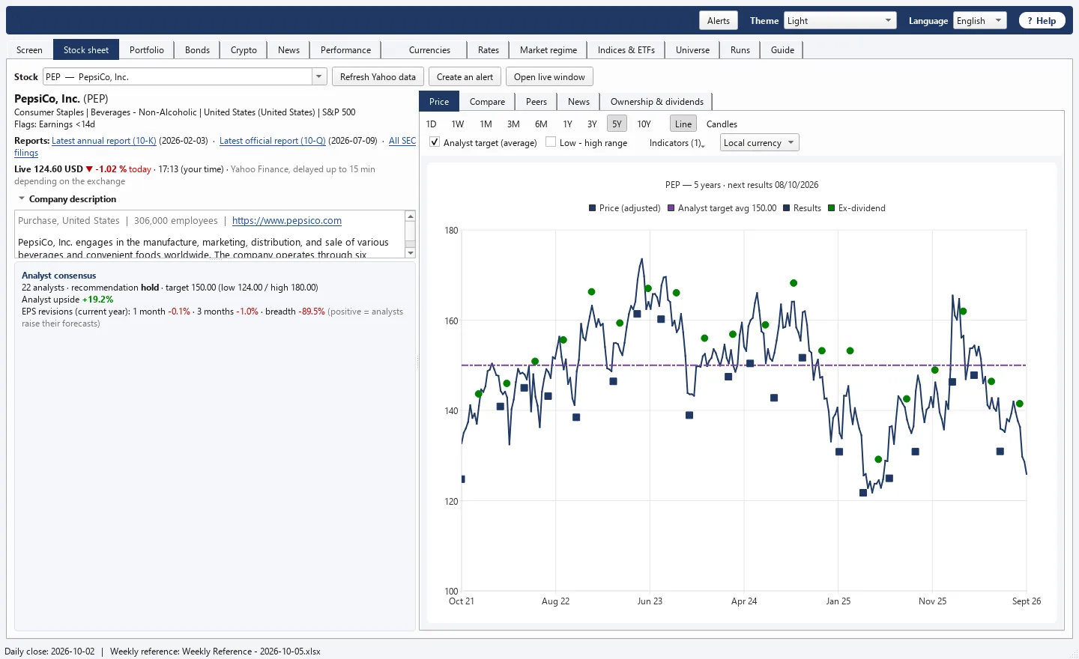The image size is (1079, 659).
Task: Click the Stock name input field
Action: 178,76
